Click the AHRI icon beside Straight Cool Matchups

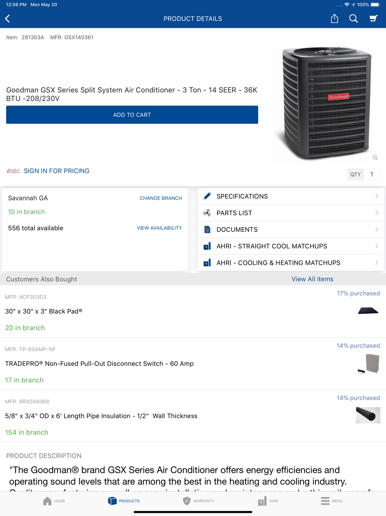[207, 246]
